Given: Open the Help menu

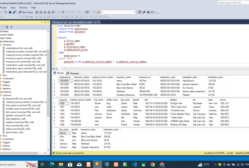Looking at the screenshot, I should pos(34,7).
